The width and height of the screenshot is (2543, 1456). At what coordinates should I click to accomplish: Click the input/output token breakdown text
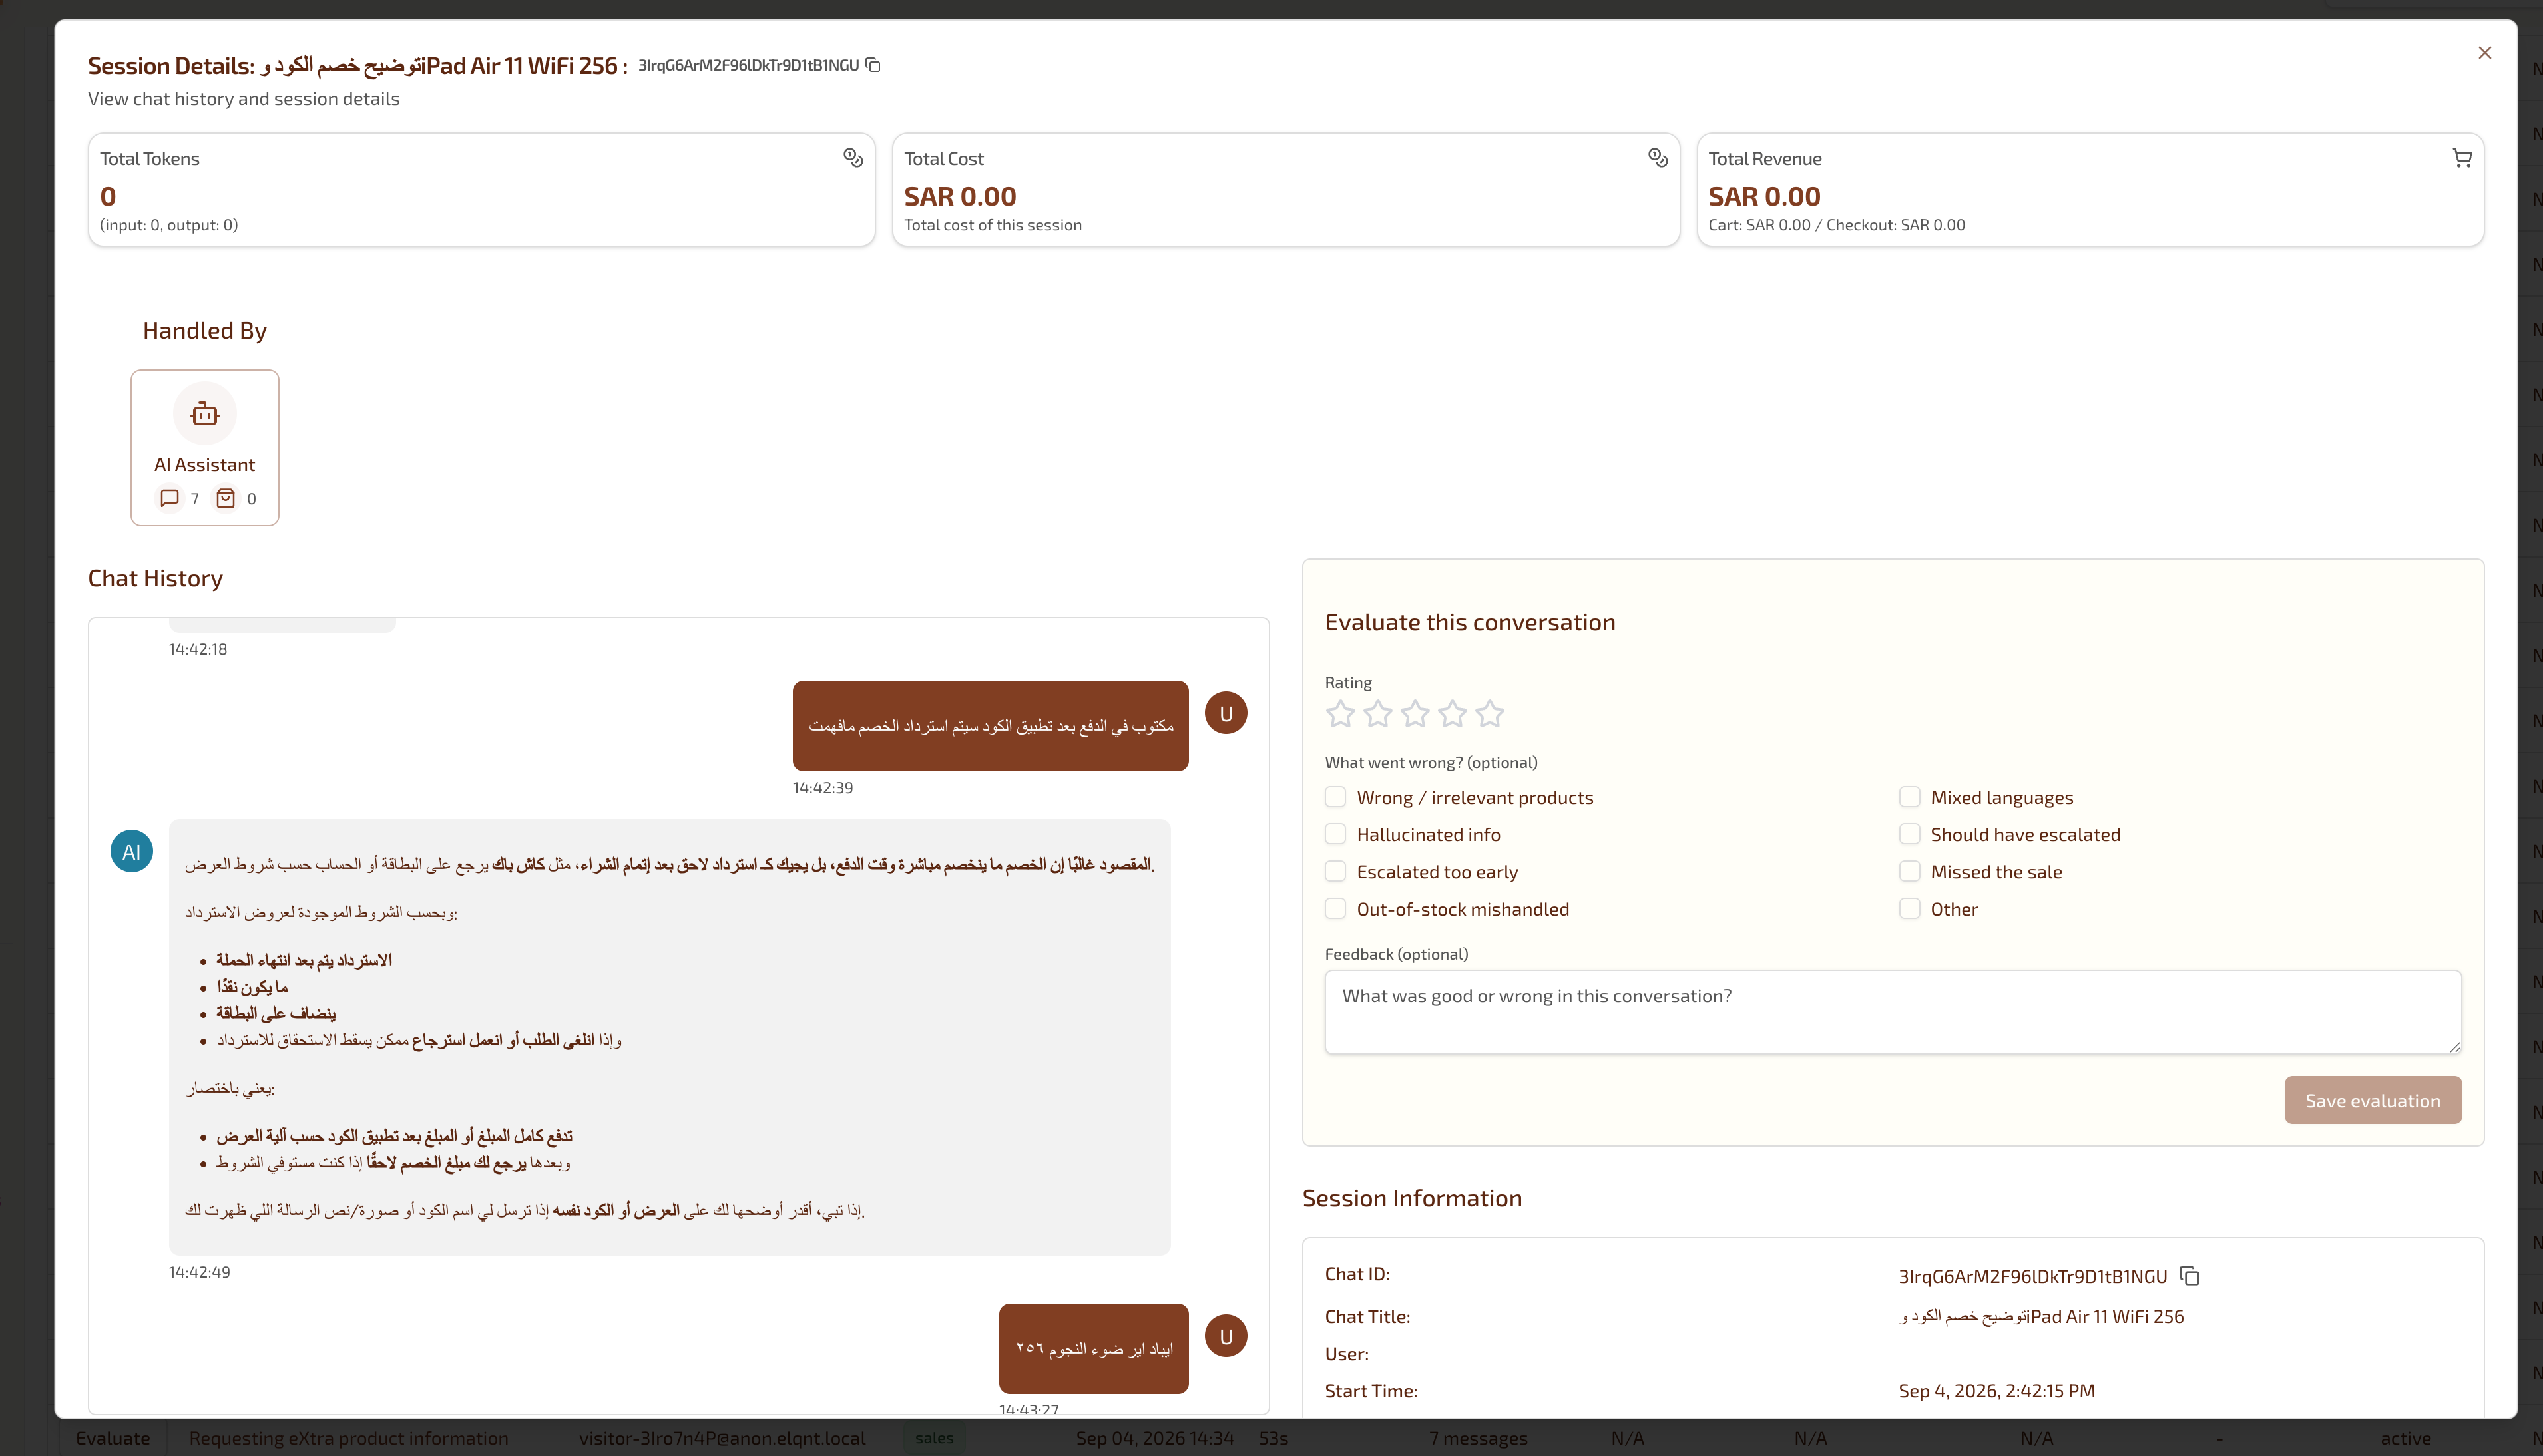click(x=169, y=225)
